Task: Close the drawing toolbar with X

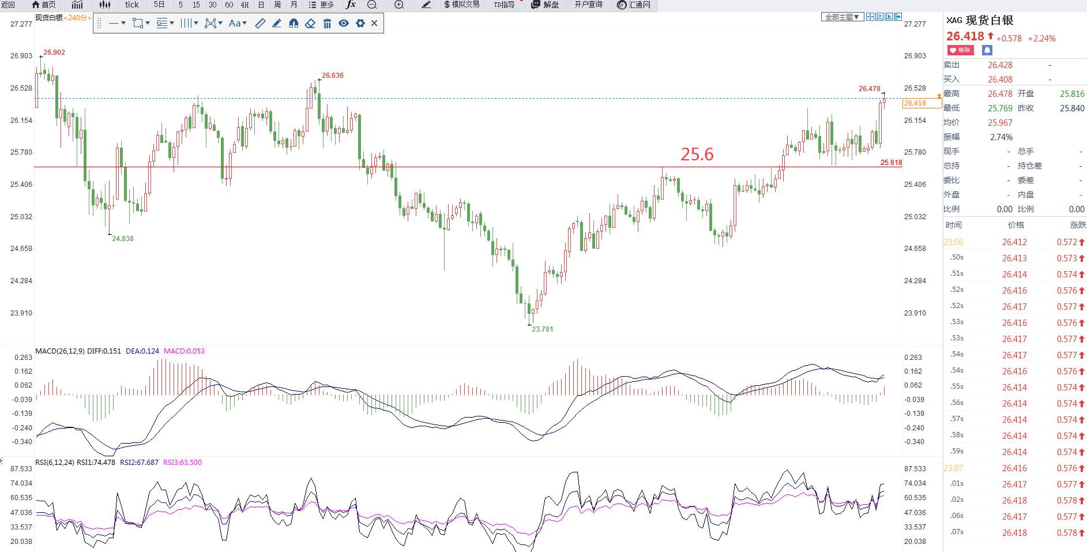Action: 374,23
